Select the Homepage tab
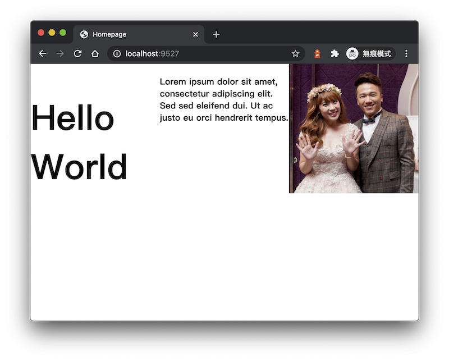Image resolution: width=449 pixels, height=361 pixels. pyautogui.click(x=139, y=34)
